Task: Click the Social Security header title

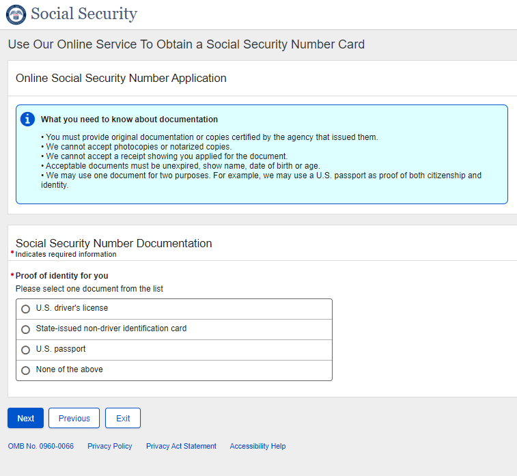Action: pyautogui.click(x=84, y=14)
